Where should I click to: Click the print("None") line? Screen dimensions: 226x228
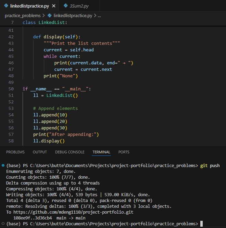point(61,76)
